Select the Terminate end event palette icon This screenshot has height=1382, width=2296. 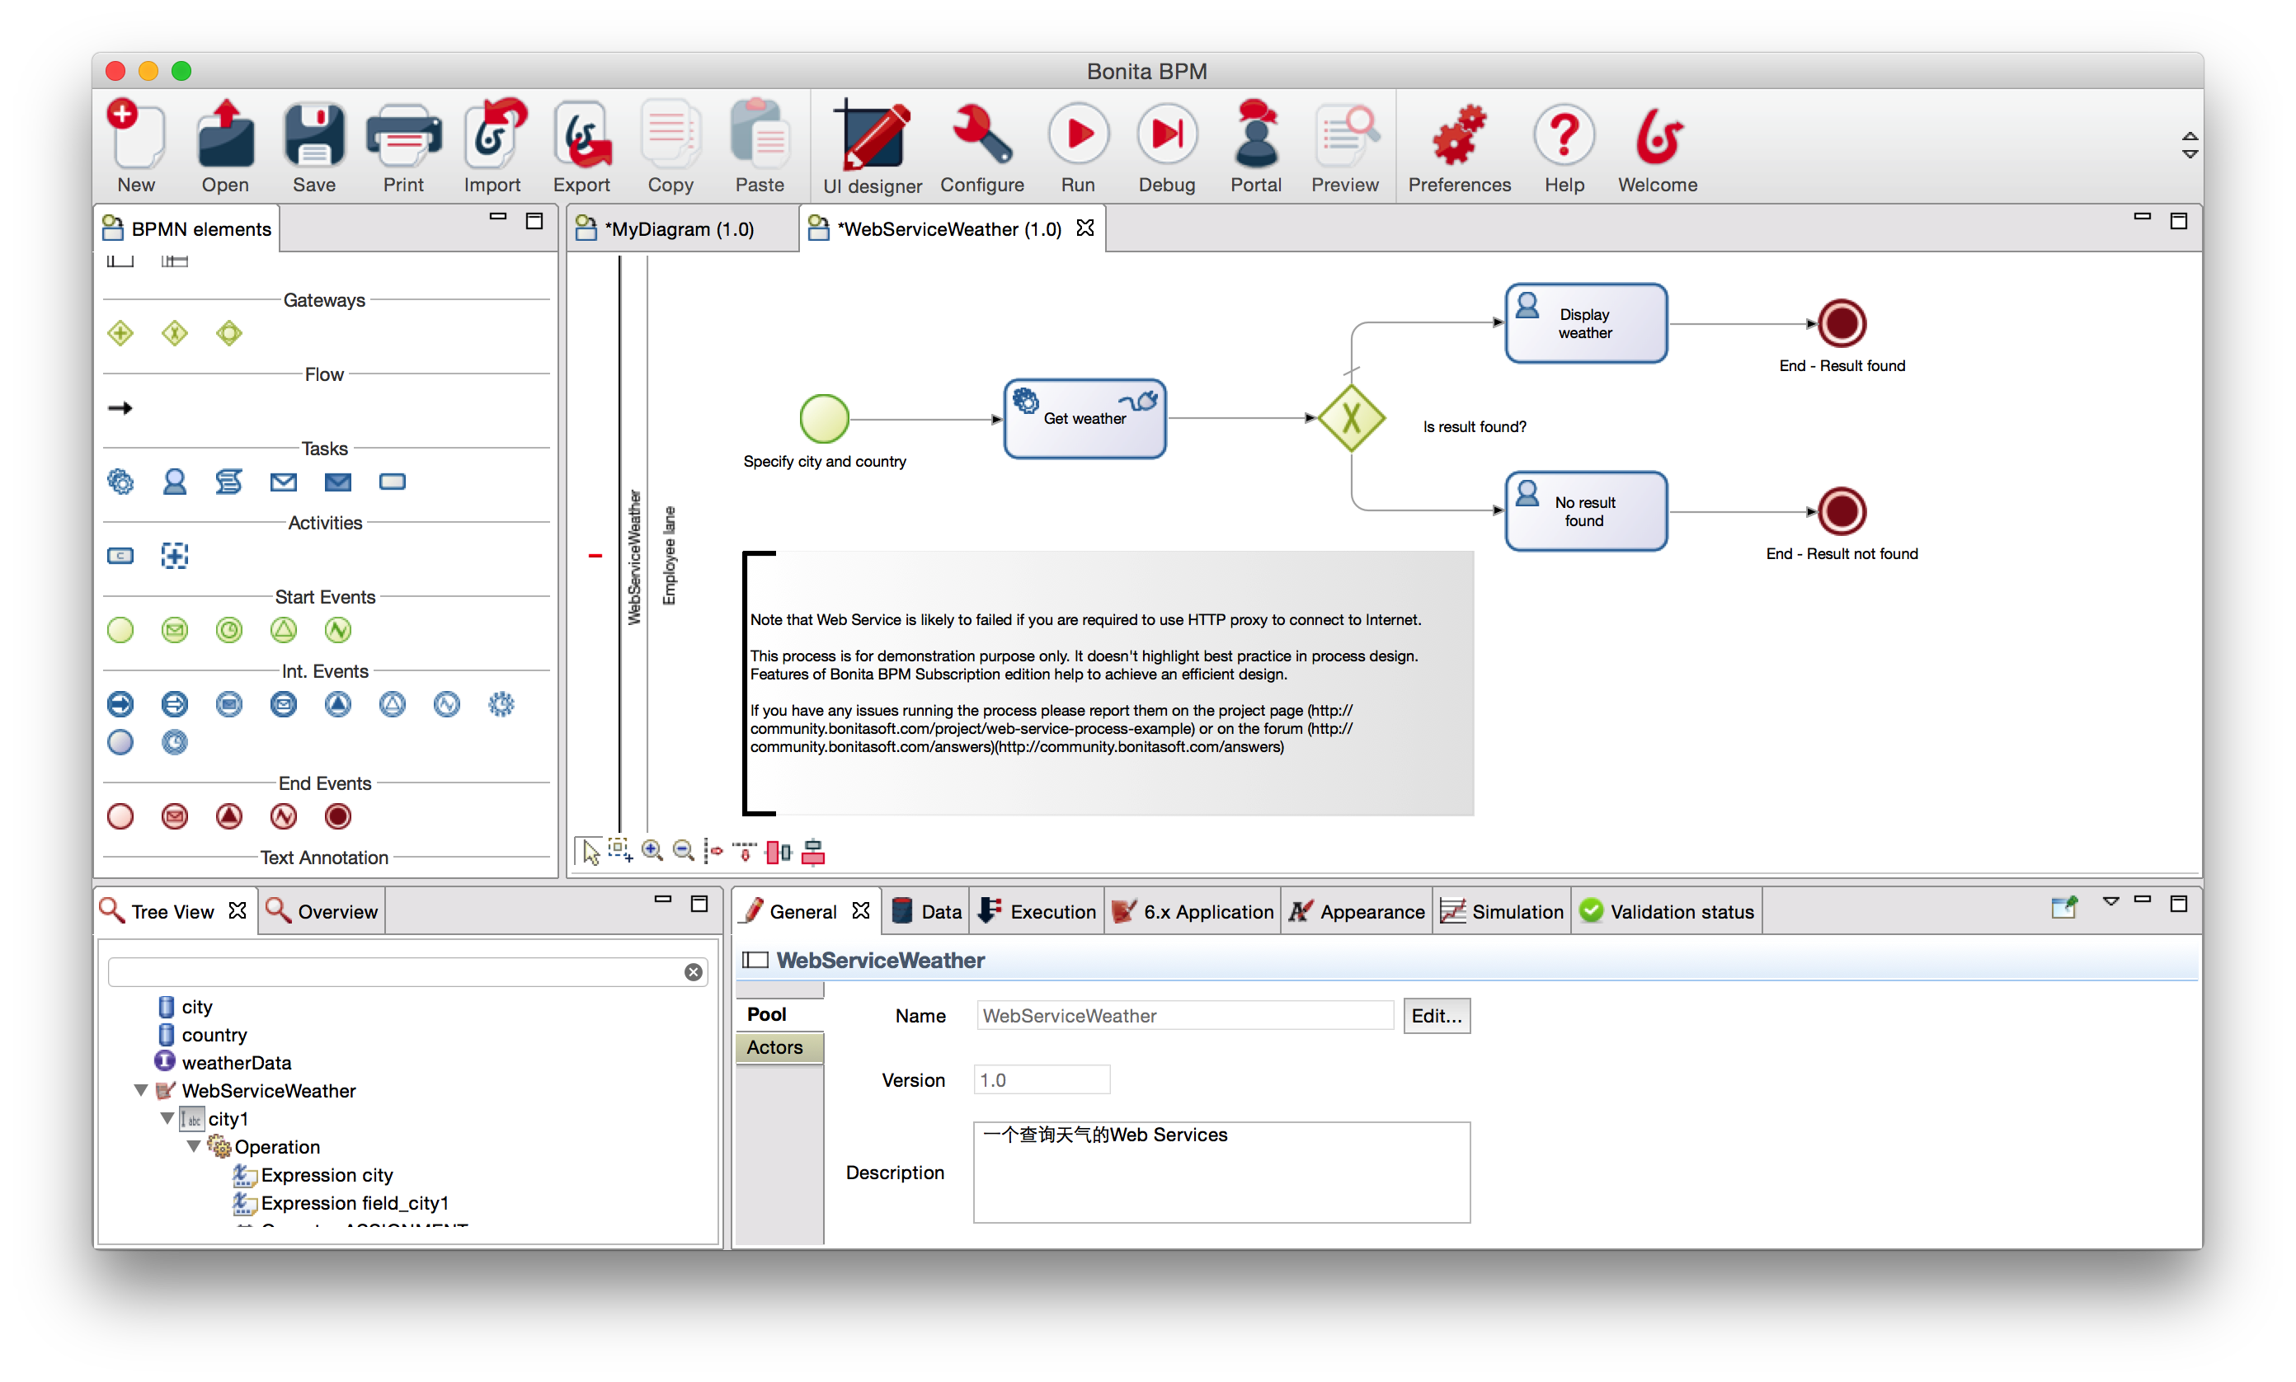tap(337, 816)
